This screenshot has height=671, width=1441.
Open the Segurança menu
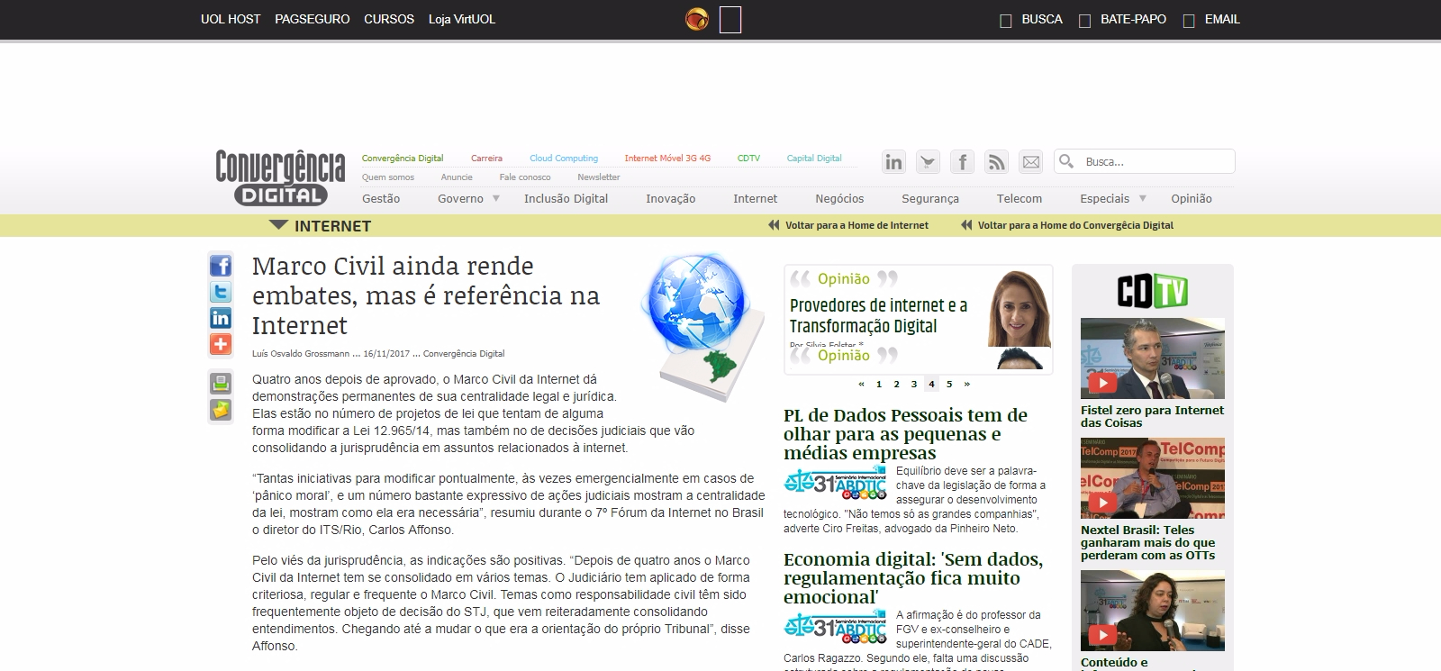[x=930, y=198]
